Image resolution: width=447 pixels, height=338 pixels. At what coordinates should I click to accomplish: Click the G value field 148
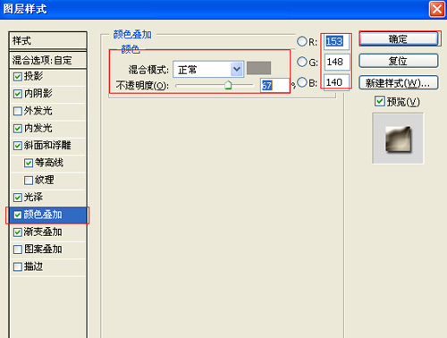(337, 62)
